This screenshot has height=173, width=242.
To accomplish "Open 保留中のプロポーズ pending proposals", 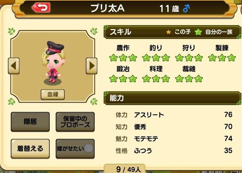I will pos(75,122).
